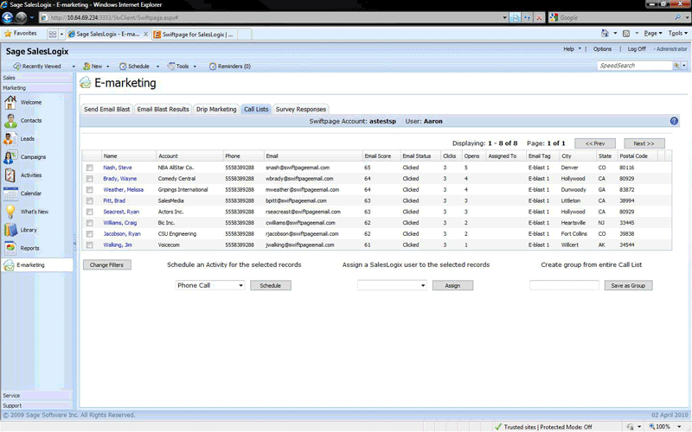The width and height of the screenshot is (692, 432).
Task: Click Log Off link
Action: coord(637,49)
